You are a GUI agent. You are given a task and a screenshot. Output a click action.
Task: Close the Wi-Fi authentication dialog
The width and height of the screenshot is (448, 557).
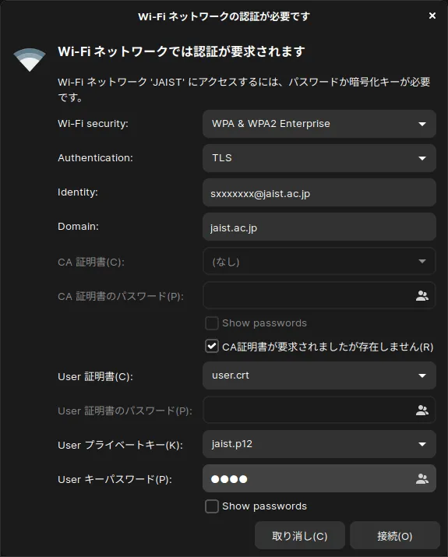pyautogui.click(x=432, y=16)
